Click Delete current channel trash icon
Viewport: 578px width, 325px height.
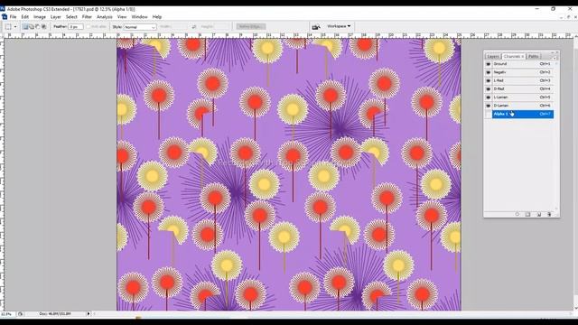tap(549, 214)
